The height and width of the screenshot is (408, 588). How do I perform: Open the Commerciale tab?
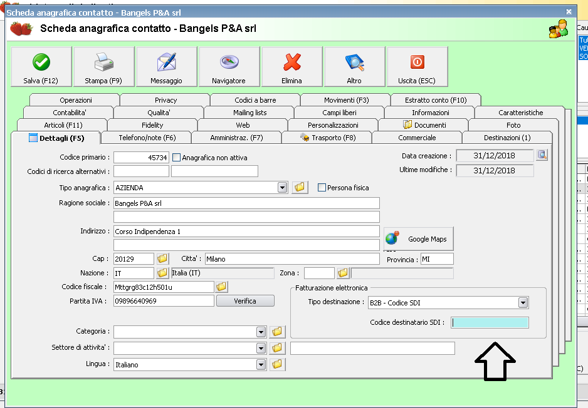[x=417, y=138]
